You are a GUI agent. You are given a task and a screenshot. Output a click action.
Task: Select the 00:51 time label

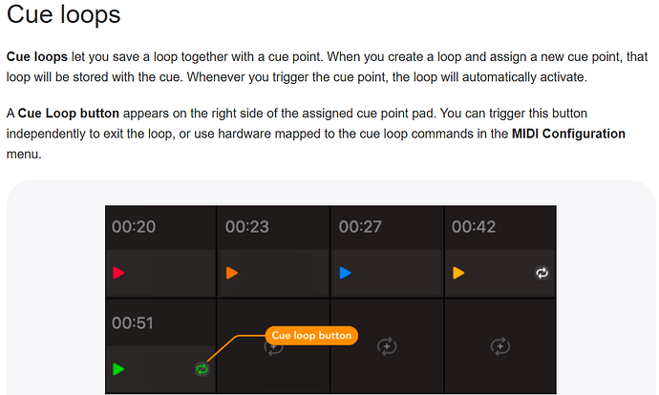click(133, 323)
